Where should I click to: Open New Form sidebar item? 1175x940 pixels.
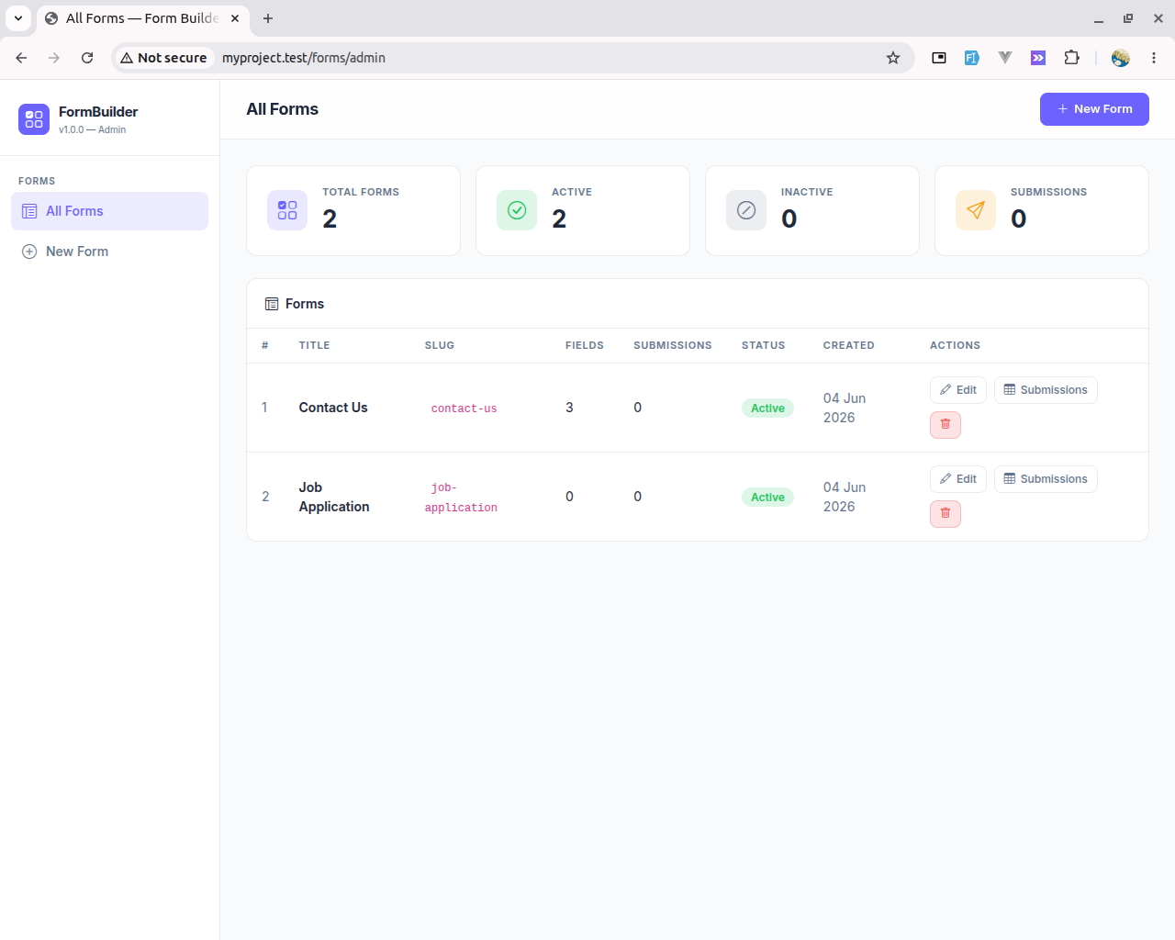click(109, 252)
